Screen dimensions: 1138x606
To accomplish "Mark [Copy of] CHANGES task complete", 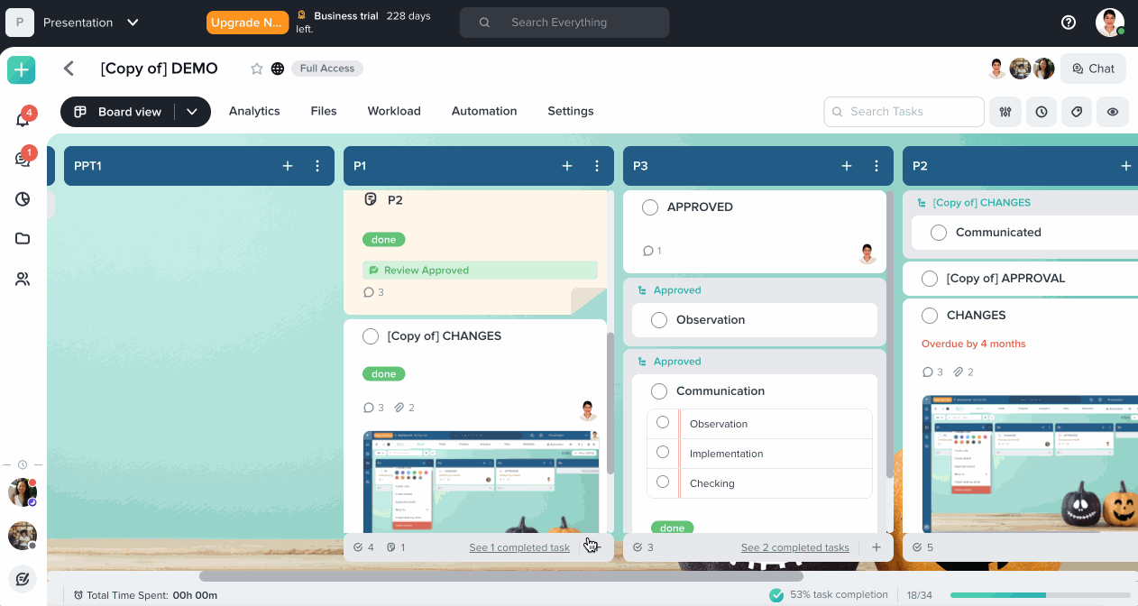I will (x=371, y=336).
